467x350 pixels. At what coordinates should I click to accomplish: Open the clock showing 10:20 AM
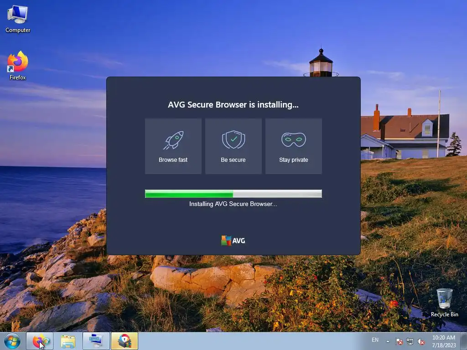[444, 341]
